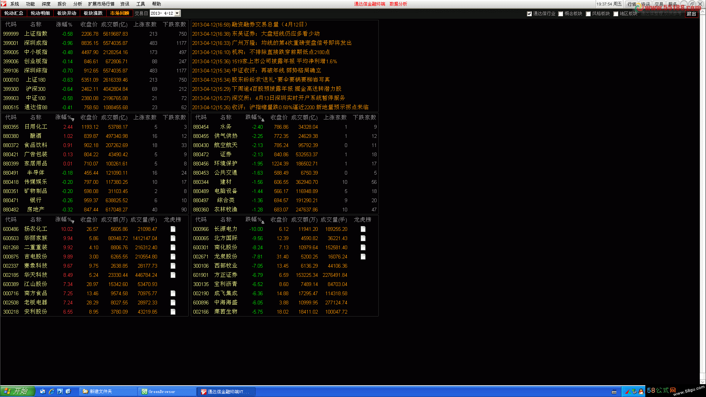Image resolution: width=706 pixels, height=397 pixels.
Task: Open 龙虎榜 document icon for 长源电力
Action: [363, 229]
